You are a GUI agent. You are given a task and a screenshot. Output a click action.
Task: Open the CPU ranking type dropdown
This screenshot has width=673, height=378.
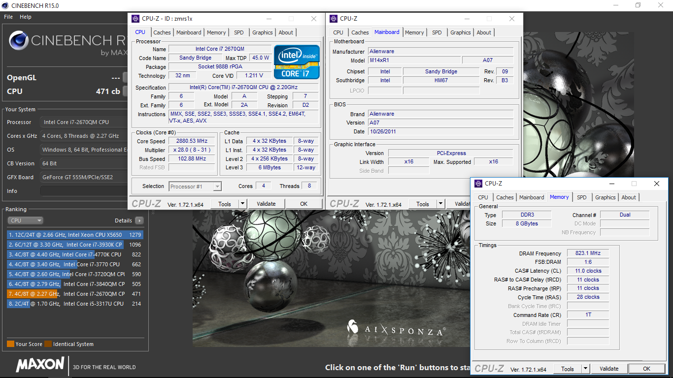25,220
